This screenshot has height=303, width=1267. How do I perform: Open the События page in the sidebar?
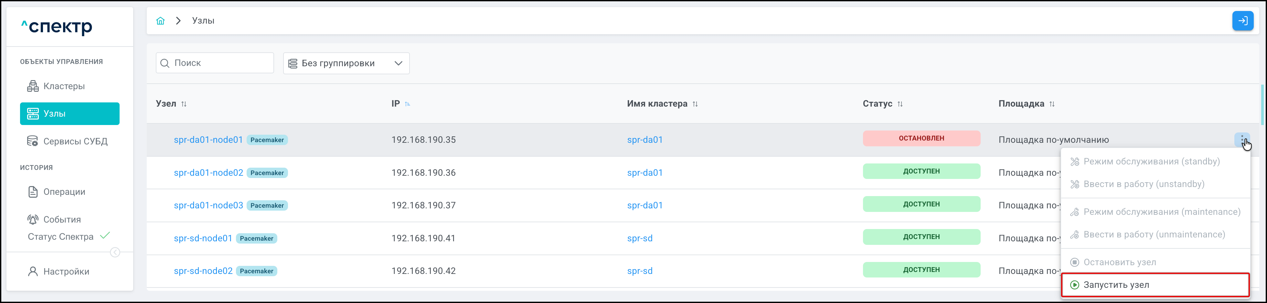click(62, 219)
